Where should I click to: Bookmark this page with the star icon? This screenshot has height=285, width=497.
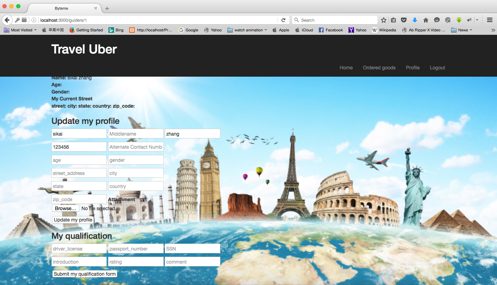point(384,20)
